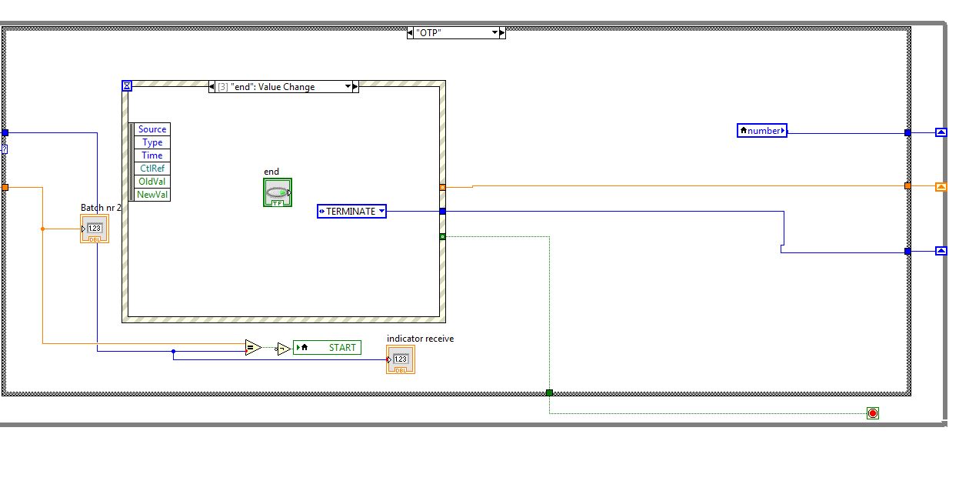Select Source in the event data node
Viewport: 959px width, 501px height.
pyautogui.click(x=152, y=129)
